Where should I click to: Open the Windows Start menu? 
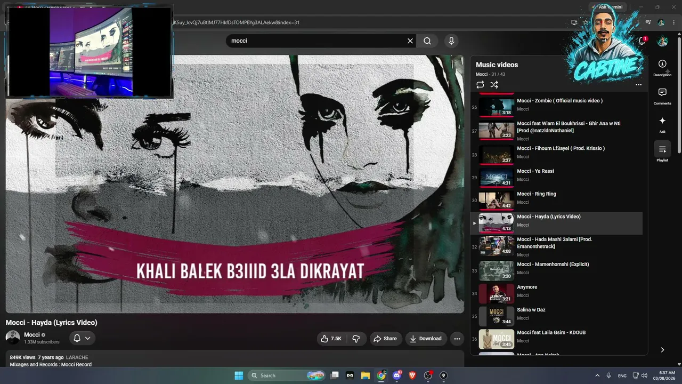click(x=239, y=375)
